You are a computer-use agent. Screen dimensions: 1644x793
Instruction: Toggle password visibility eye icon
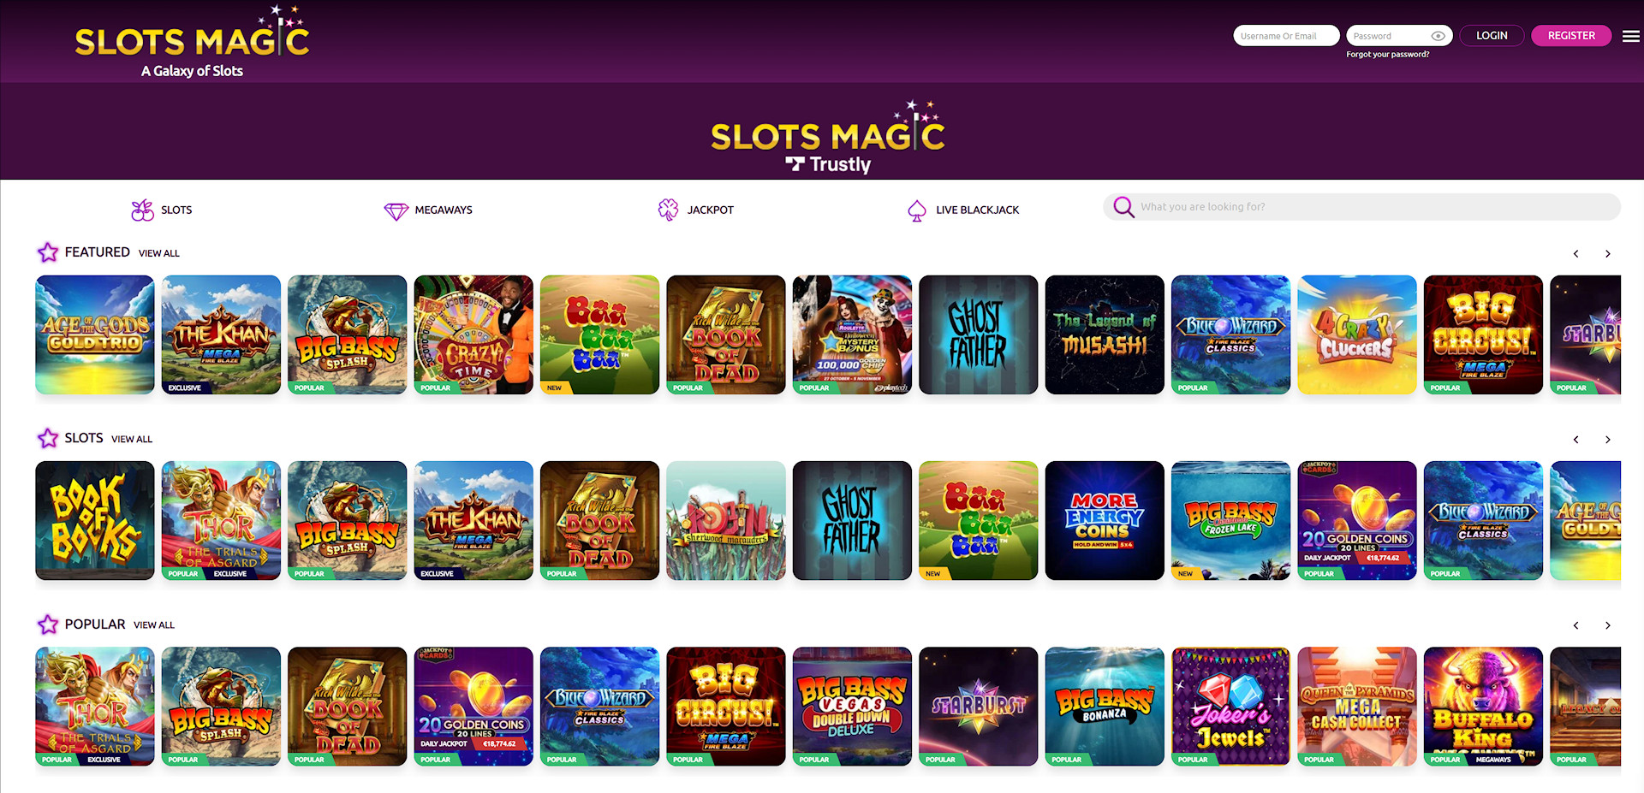click(1438, 36)
